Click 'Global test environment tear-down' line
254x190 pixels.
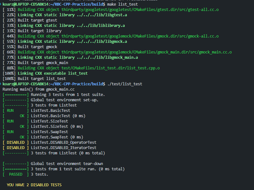pos(67,164)
